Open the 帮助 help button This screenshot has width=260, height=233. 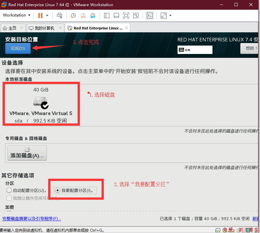(x=250, y=48)
